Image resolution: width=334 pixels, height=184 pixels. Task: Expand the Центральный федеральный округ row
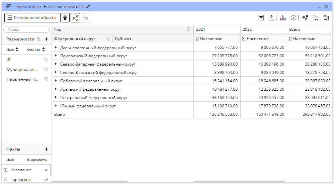pyautogui.click(x=56, y=98)
